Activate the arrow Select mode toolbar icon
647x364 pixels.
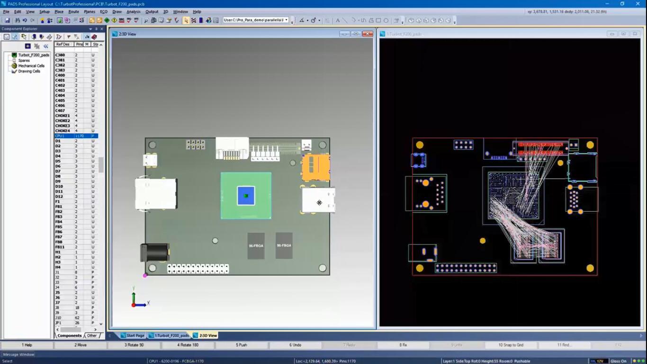[186, 20]
